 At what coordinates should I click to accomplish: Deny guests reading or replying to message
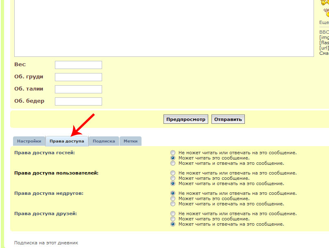(x=173, y=153)
